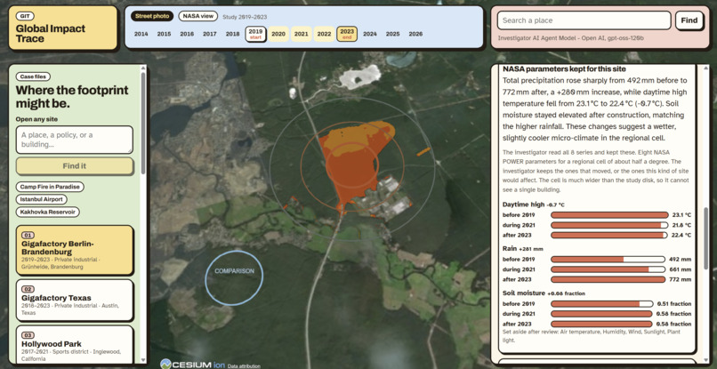Image resolution: width=717 pixels, height=369 pixels.
Task: Select year 2025 on the timeline
Action: [x=393, y=34]
